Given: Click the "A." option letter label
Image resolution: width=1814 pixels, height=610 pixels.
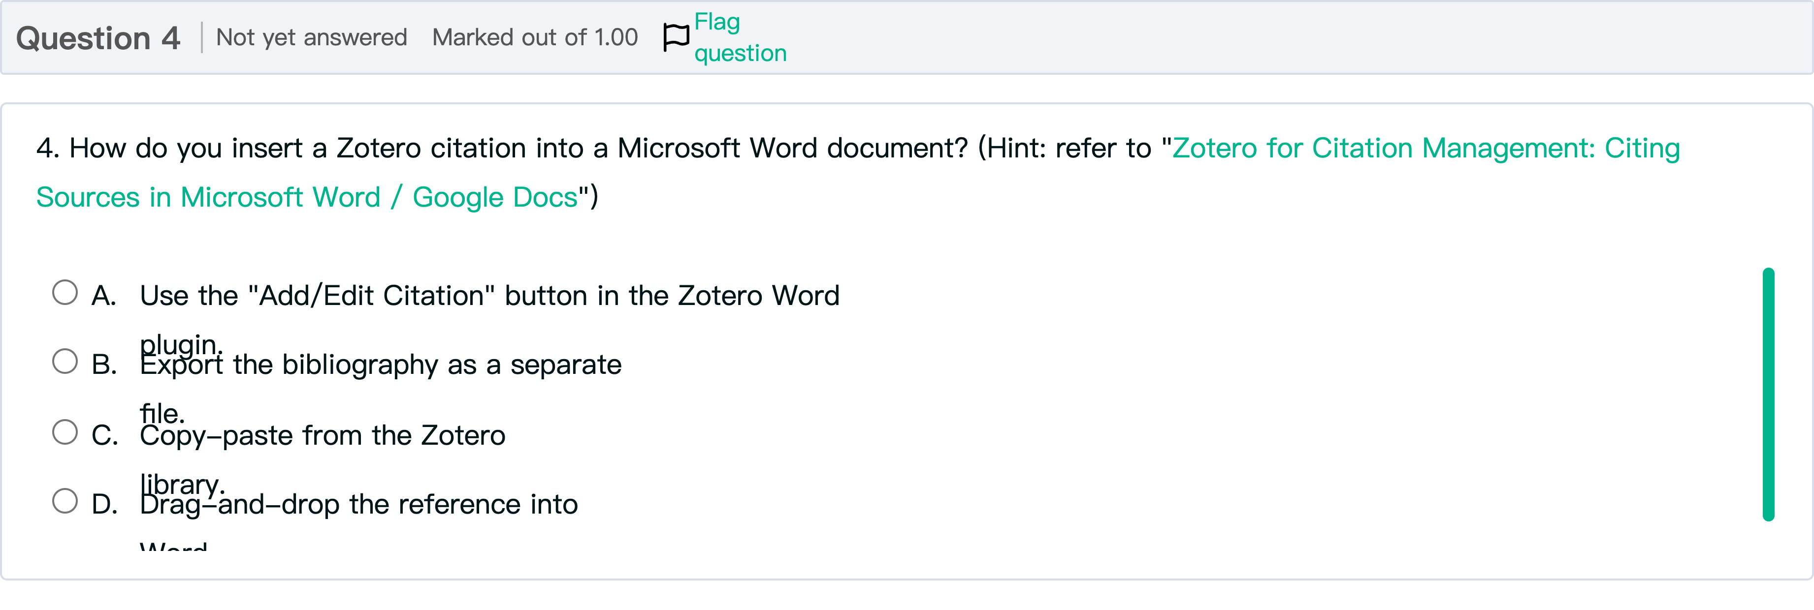Looking at the screenshot, I should 103,296.
